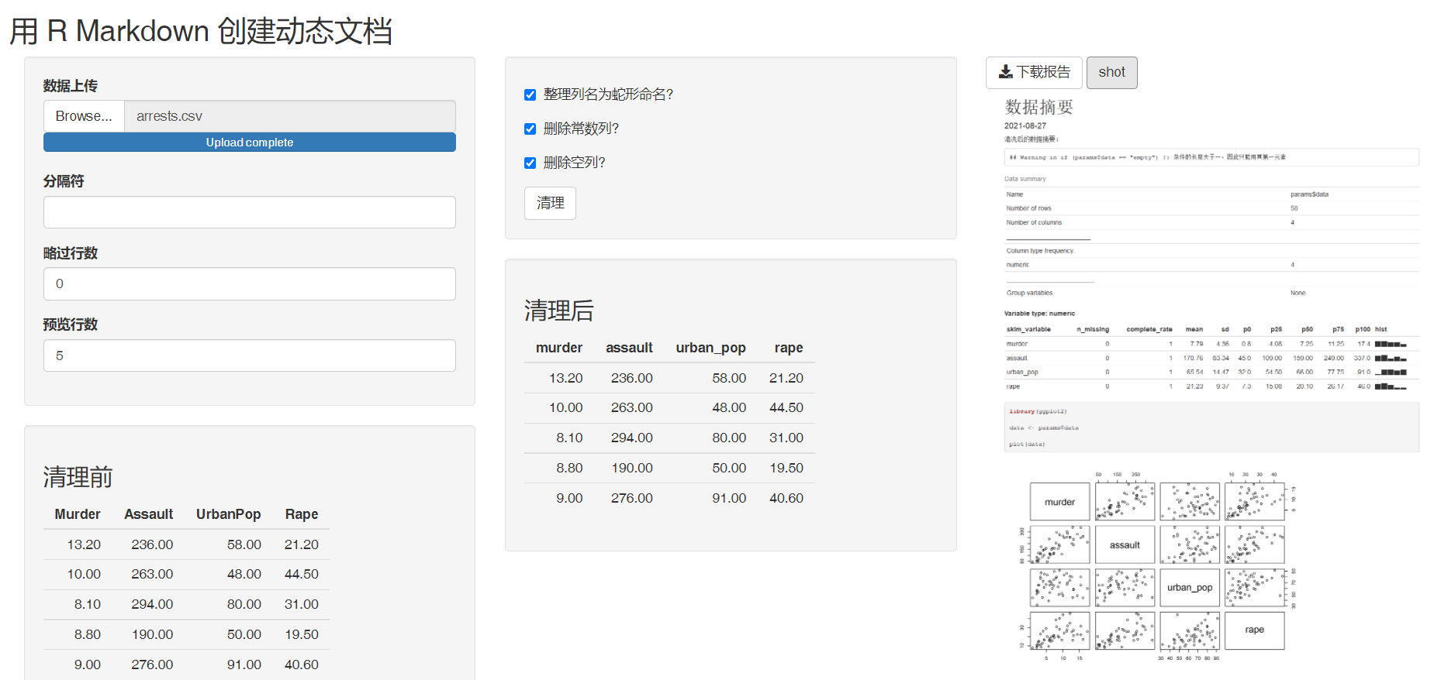Click the Assault column header in 清理前
The image size is (1448, 680).
point(149,514)
